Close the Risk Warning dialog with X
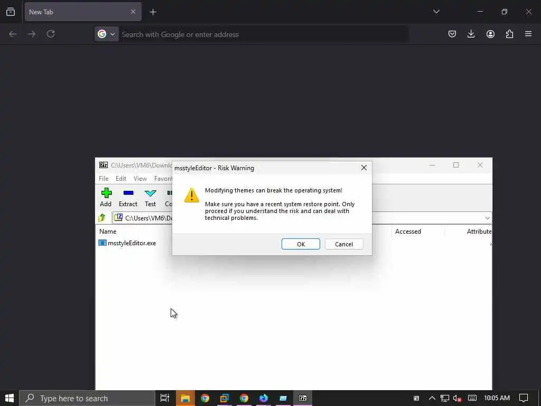 (363, 168)
